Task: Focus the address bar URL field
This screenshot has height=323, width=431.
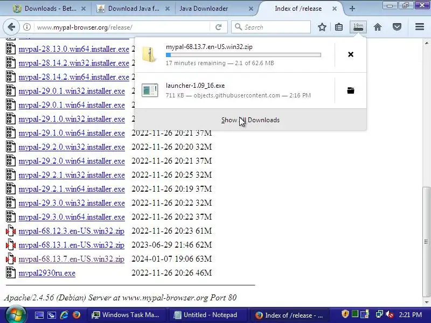Action: click(122, 27)
